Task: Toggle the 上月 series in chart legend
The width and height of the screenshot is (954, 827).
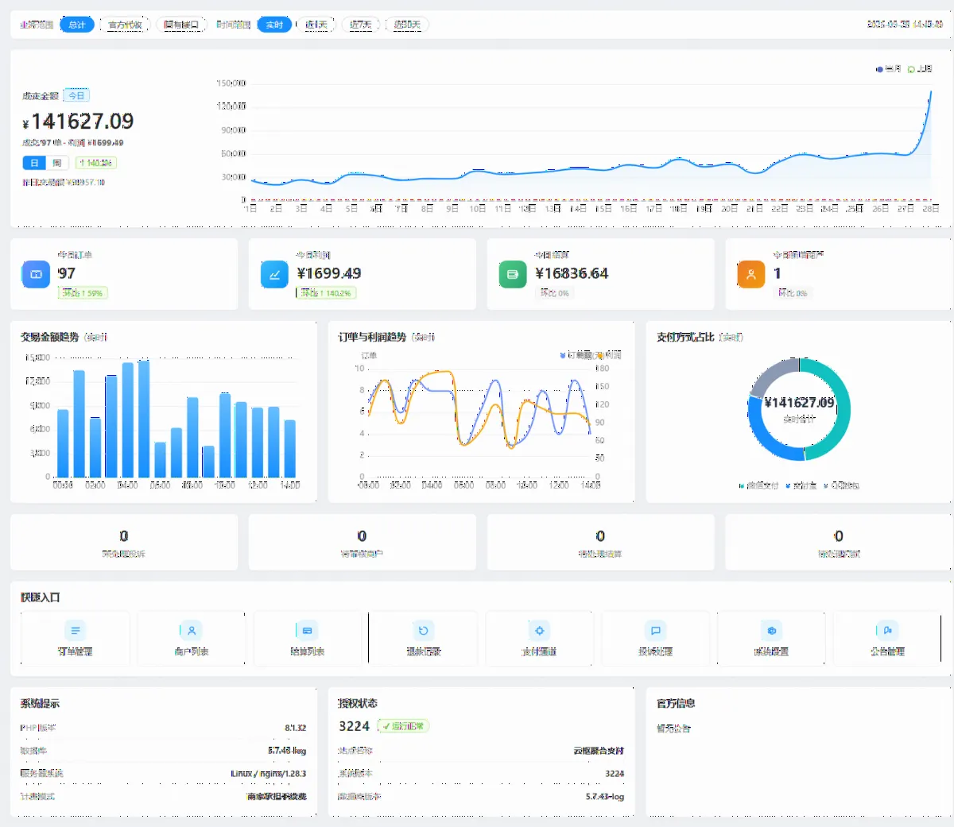Action: click(920, 69)
